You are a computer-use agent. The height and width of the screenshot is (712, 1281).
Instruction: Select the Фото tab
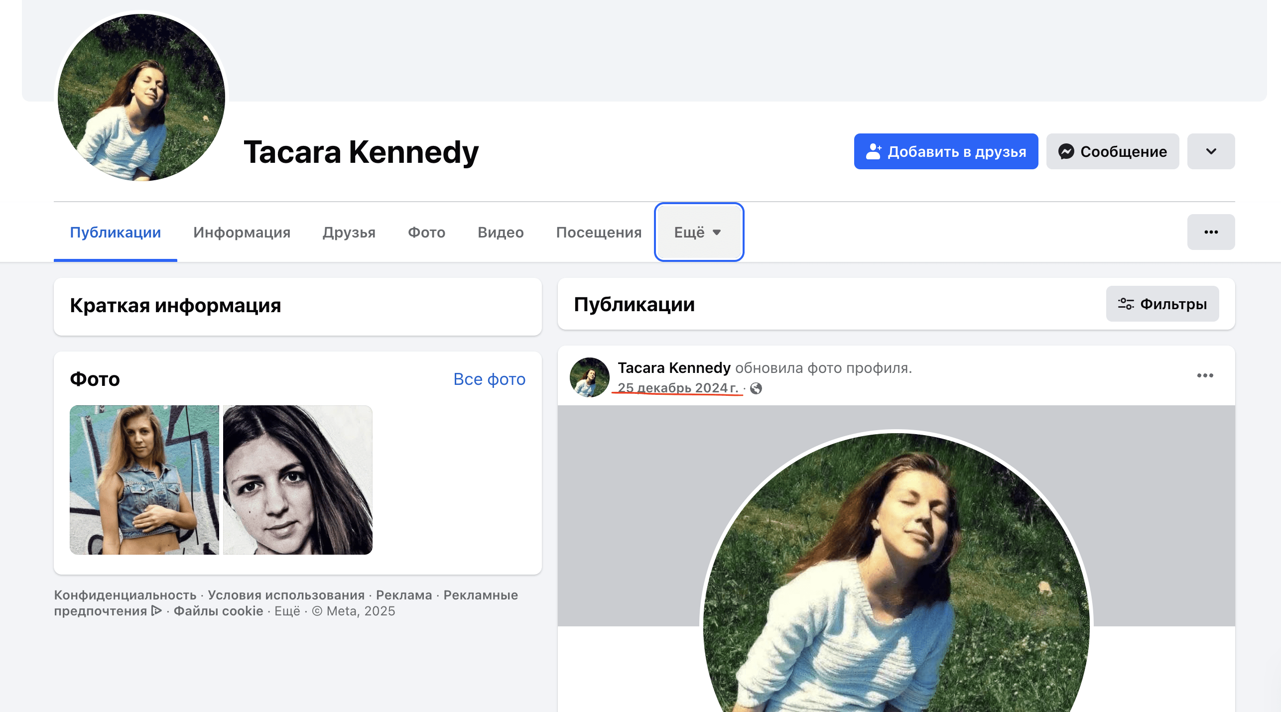click(x=426, y=233)
